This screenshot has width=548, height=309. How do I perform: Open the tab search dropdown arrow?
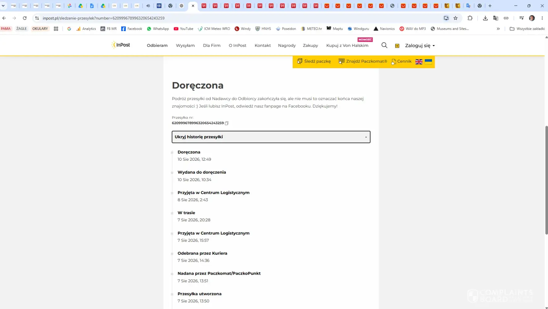3,6
